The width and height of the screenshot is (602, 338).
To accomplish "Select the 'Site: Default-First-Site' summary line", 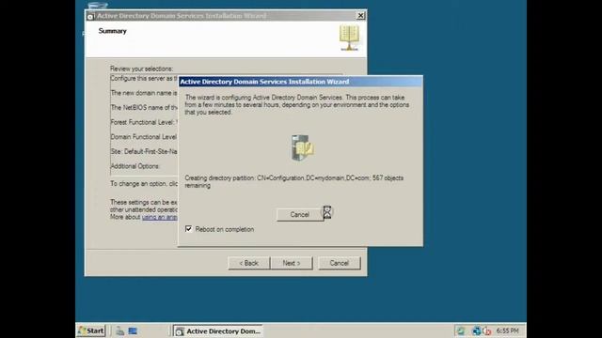I will tap(144, 151).
